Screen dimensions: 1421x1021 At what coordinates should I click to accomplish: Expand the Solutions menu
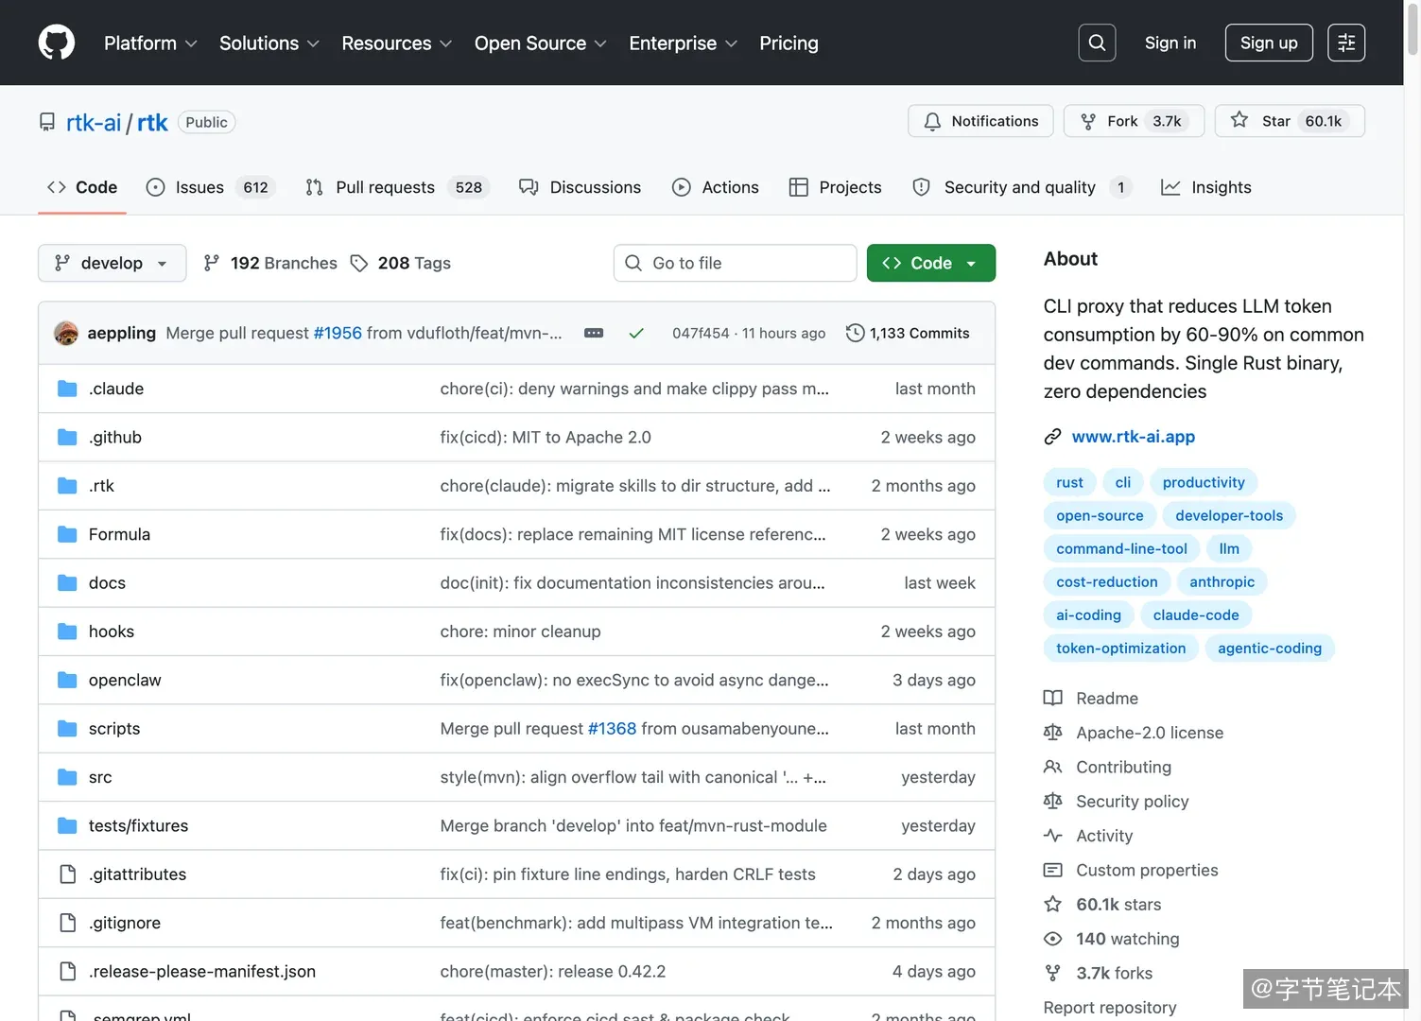tap(269, 43)
